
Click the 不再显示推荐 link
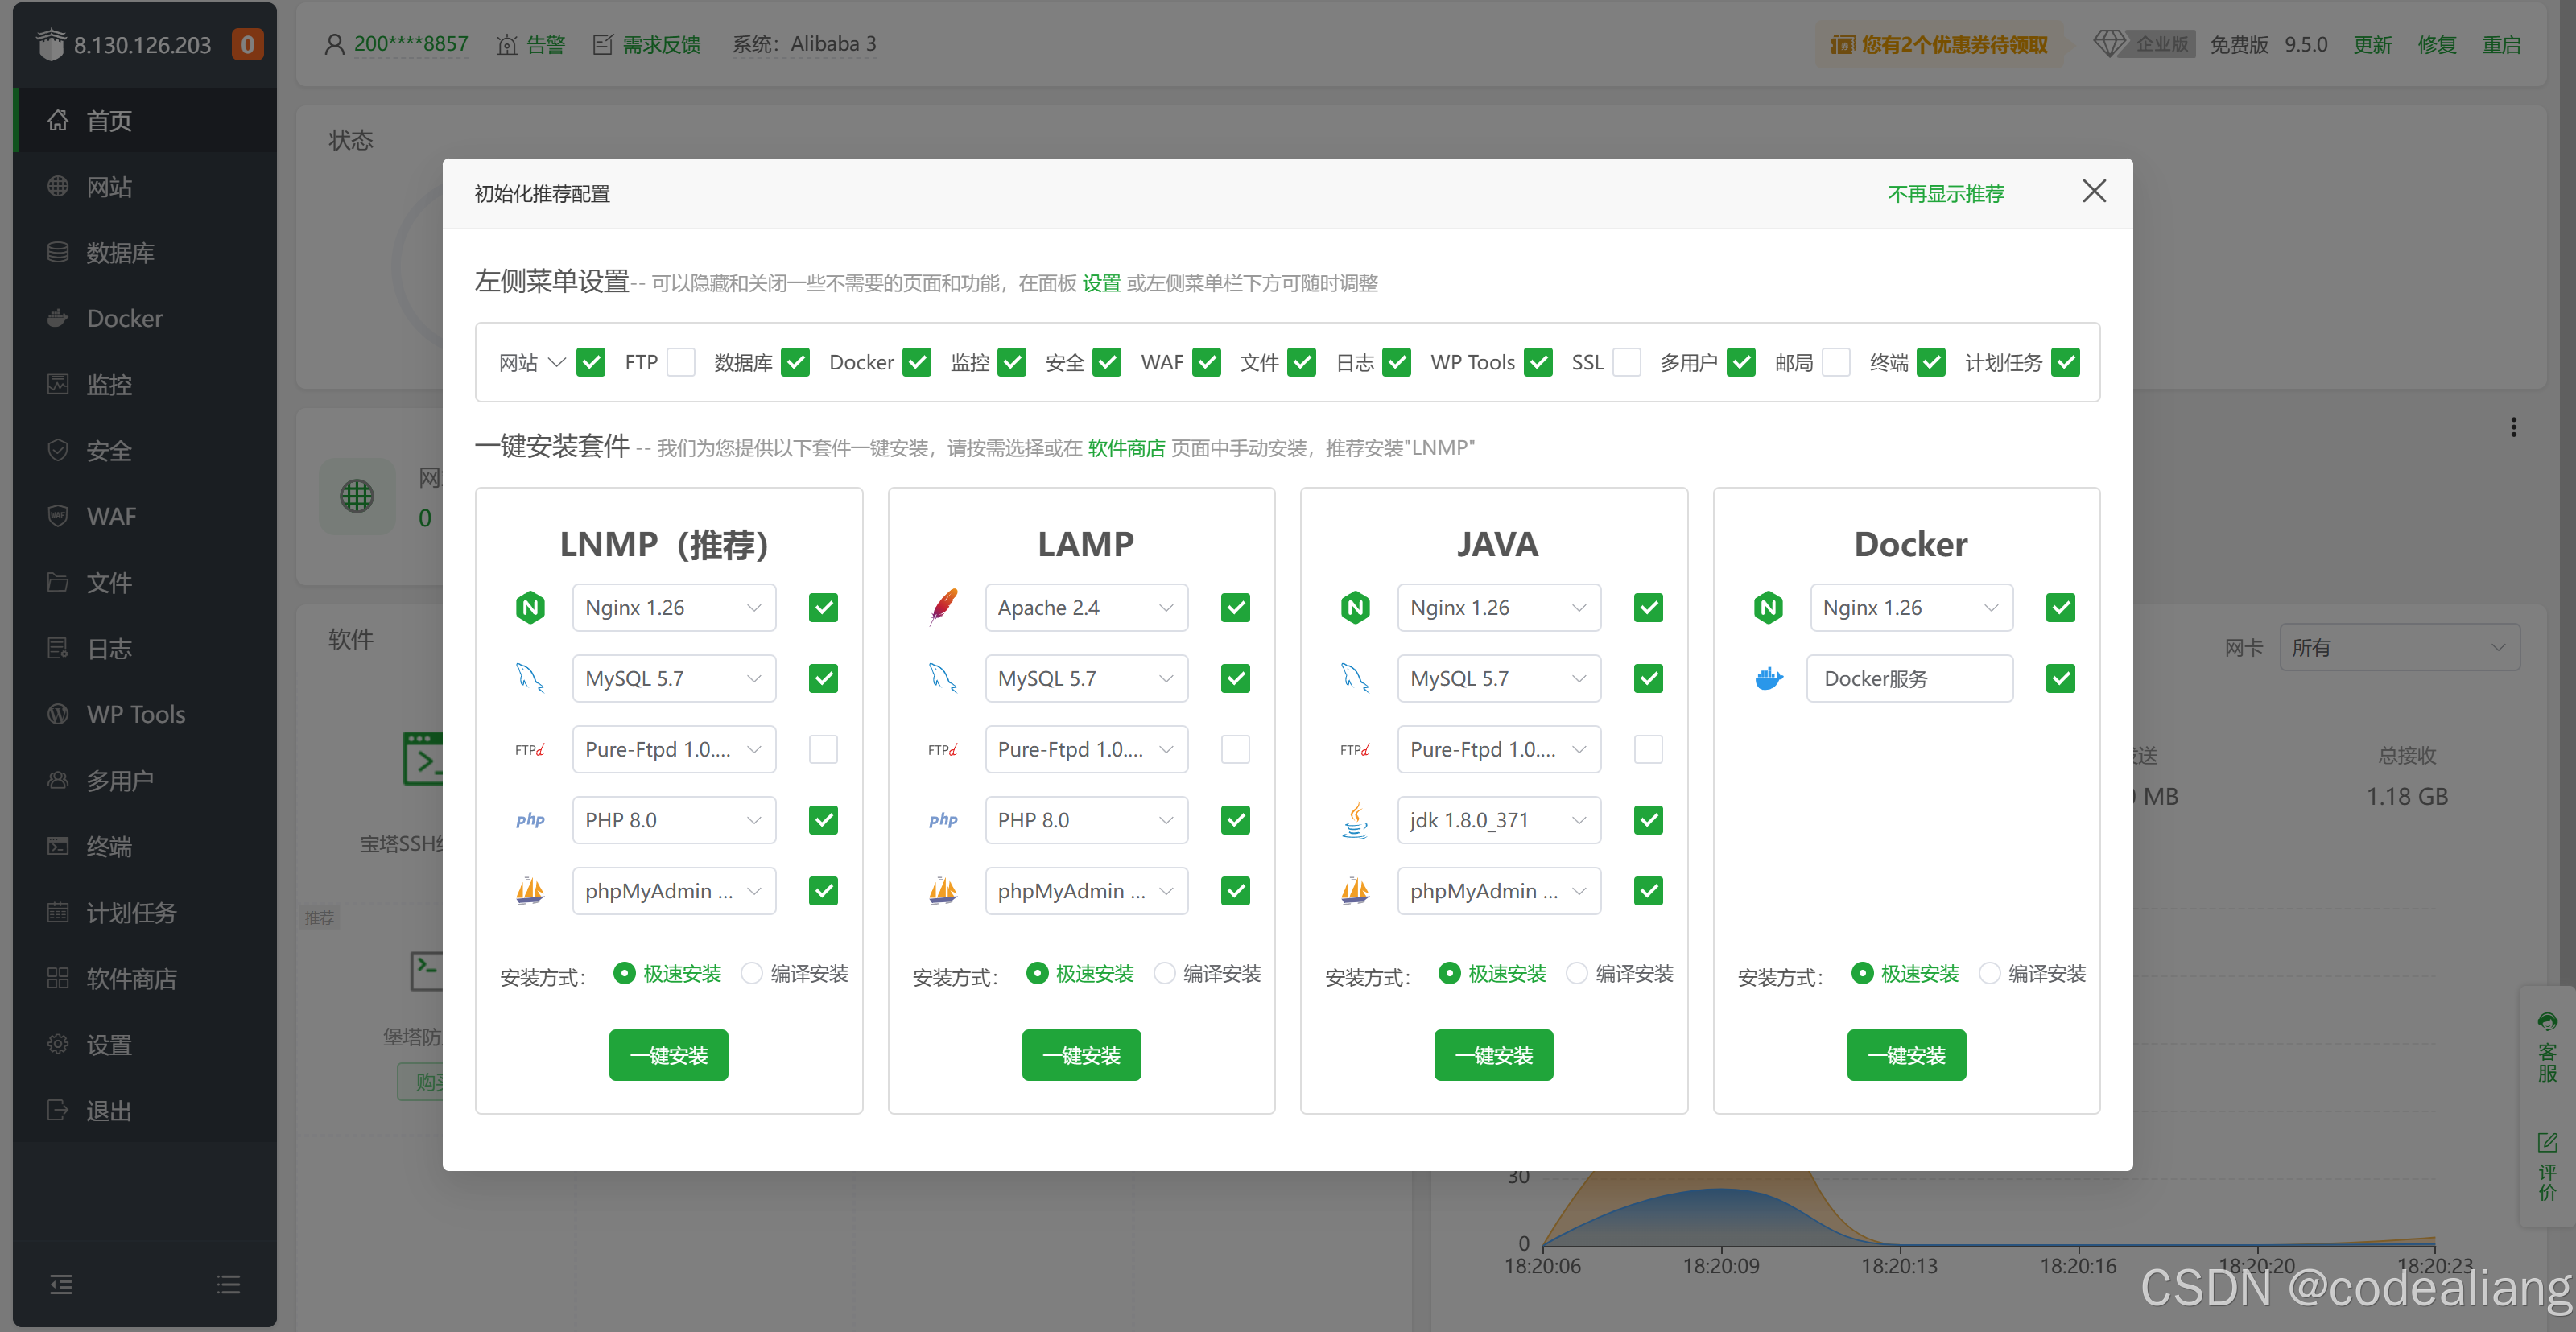1946,194
